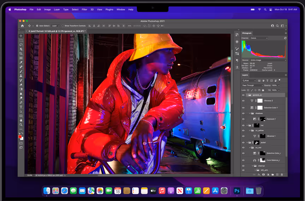Open the Filter menu

coord(84,10)
